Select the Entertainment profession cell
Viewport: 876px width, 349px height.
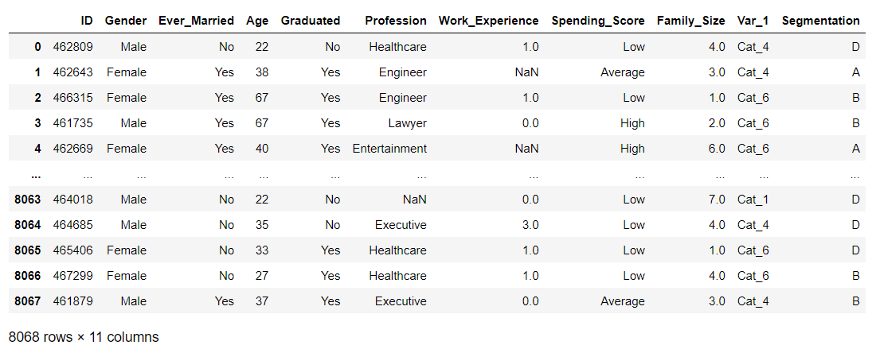point(389,149)
